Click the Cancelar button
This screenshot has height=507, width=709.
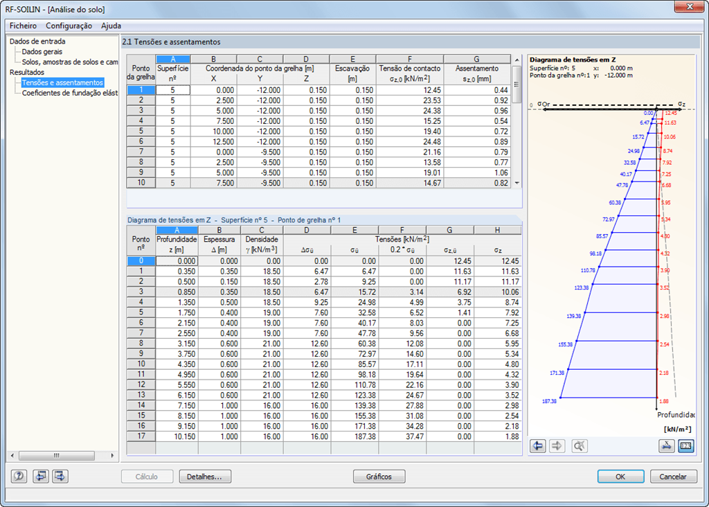click(673, 477)
